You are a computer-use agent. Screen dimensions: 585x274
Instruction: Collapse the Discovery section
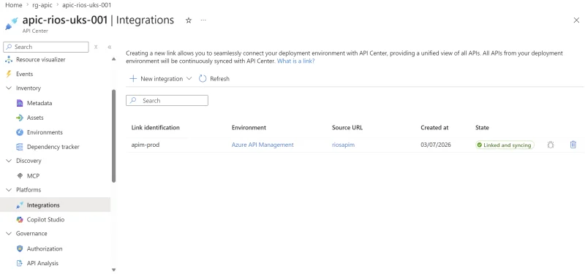[9, 161]
